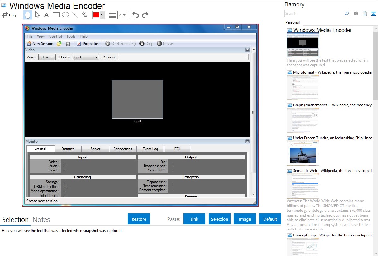This screenshot has height=256, width=378.
Task: Select the freehand scribble tool
Action: tap(85, 15)
